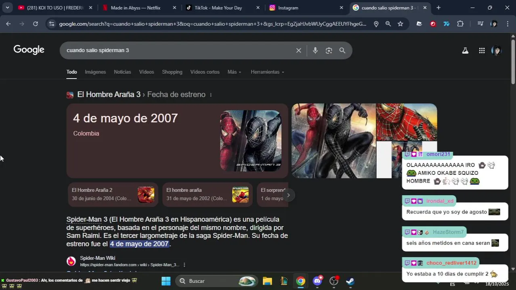Open more options next to Fecha de estreno
Screen dimensions: 516x290
point(211,95)
